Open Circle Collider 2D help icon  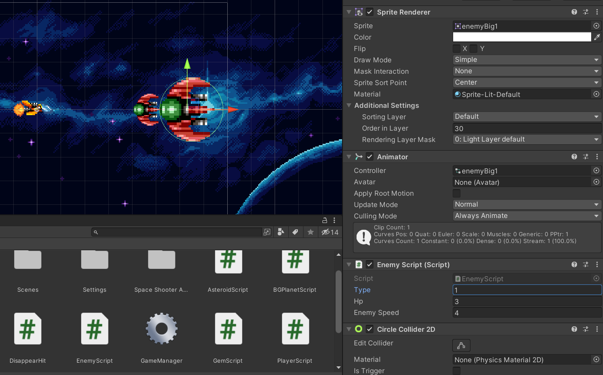point(574,329)
